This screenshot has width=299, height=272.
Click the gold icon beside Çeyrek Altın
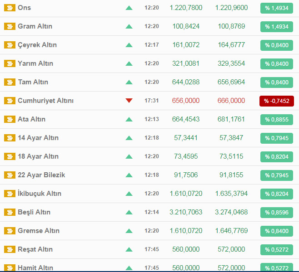10,45
